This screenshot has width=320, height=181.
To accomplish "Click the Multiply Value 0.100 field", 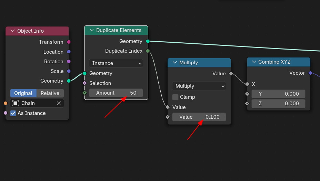I will (x=199, y=117).
